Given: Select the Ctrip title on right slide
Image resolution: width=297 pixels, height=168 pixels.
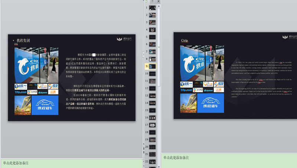Looking at the screenshot, I should tap(185, 40).
